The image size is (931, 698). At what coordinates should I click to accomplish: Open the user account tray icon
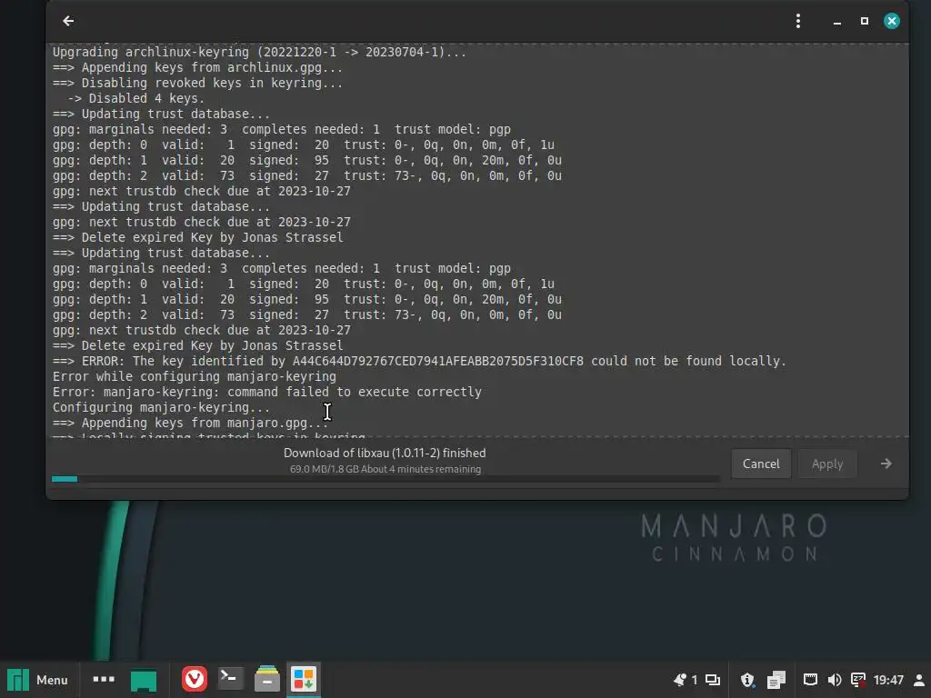click(919, 680)
